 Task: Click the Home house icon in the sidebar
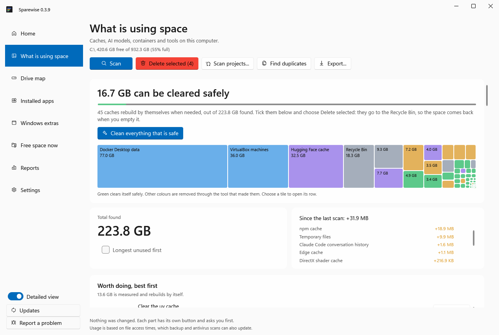[14, 33]
